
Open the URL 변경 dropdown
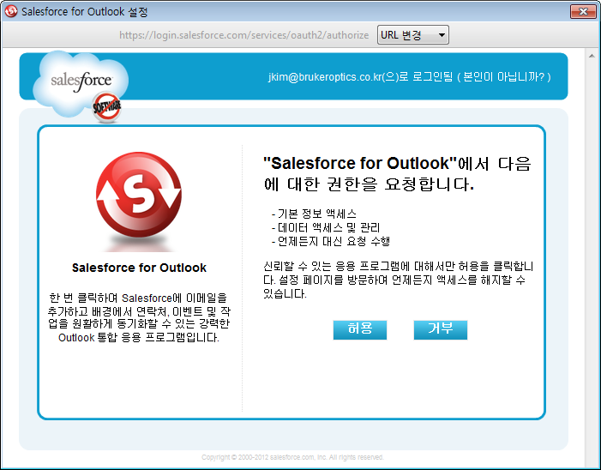[412, 35]
